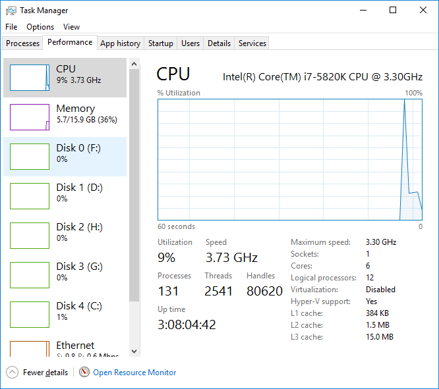Collapse with the Fewer details chevron icon

[12, 373]
